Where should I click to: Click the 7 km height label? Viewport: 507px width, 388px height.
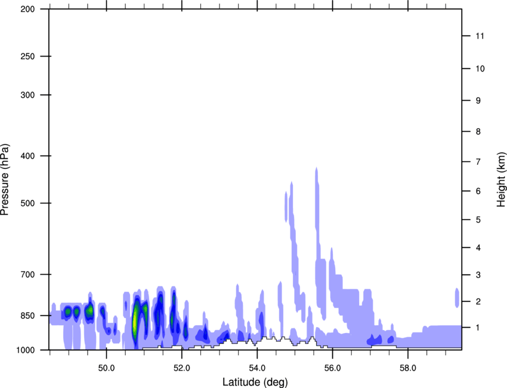click(478, 162)
